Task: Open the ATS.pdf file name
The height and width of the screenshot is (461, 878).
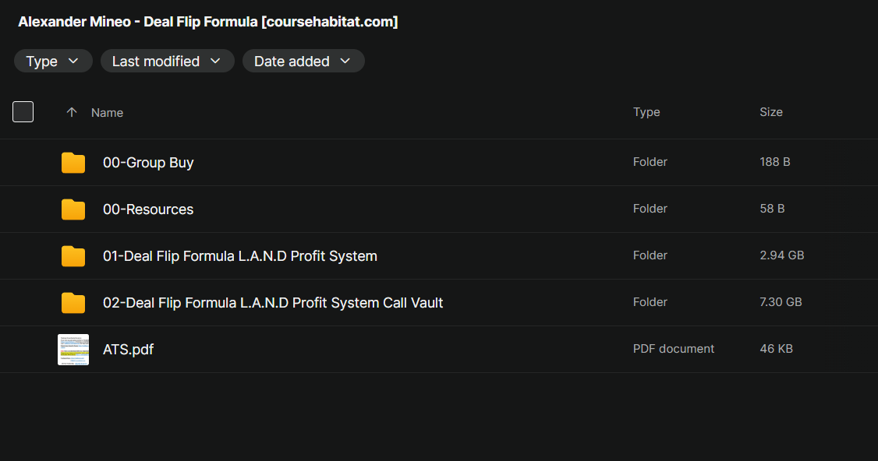Action: click(128, 350)
